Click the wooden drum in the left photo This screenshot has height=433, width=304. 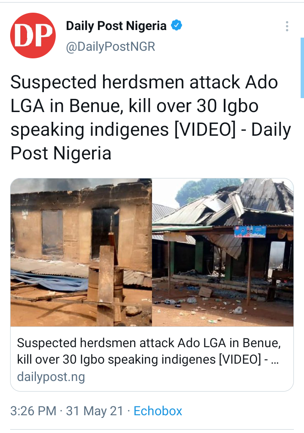coord(106,284)
